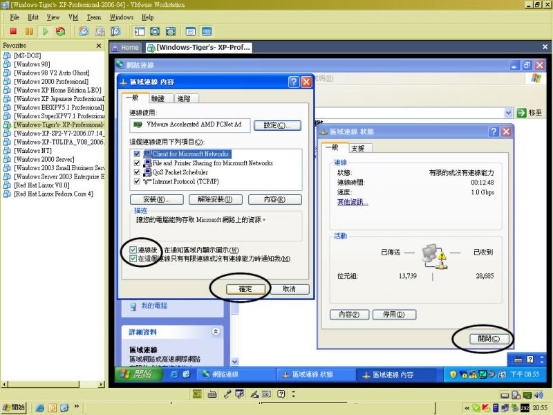The image size is (553, 415).
Task: Click the volume icon in VMware status bar
Action: [x=538, y=394]
